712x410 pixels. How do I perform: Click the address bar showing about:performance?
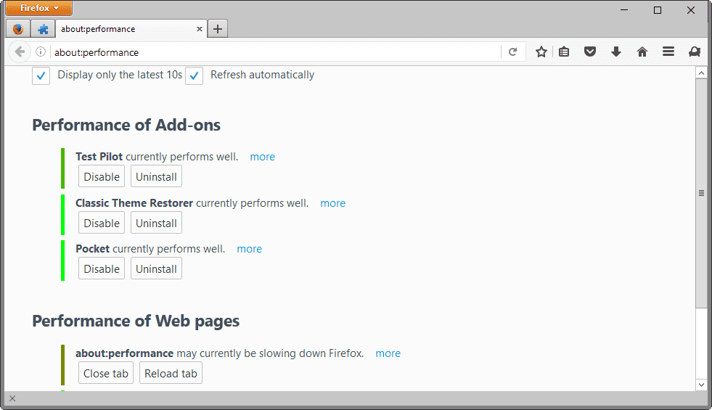pyautogui.click(x=275, y=52)
